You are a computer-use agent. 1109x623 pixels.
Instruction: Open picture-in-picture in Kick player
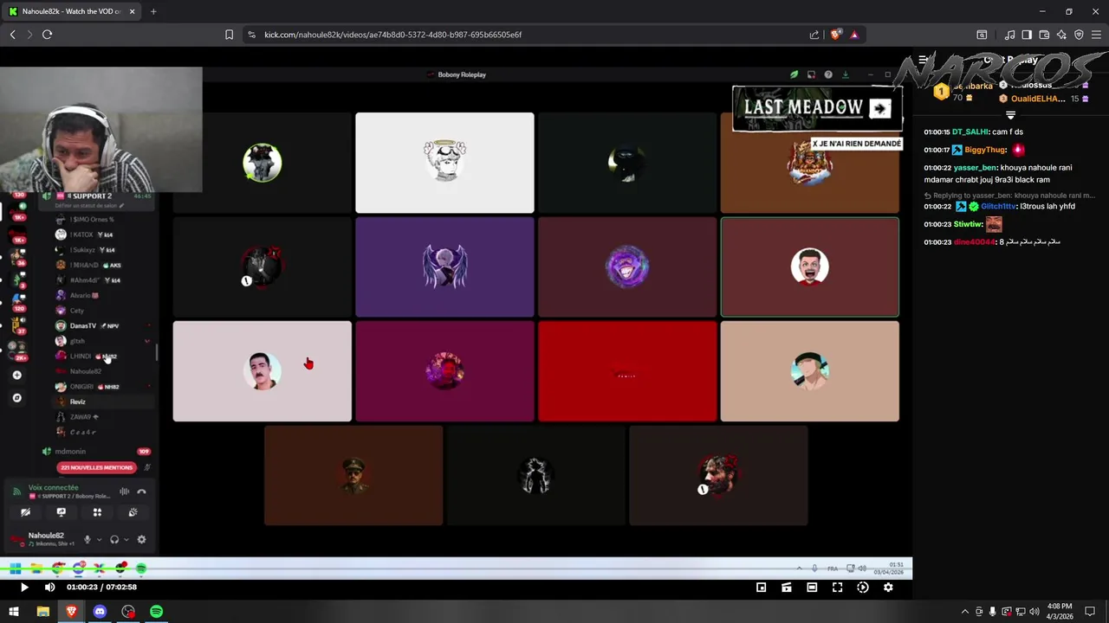click(762, 588)
